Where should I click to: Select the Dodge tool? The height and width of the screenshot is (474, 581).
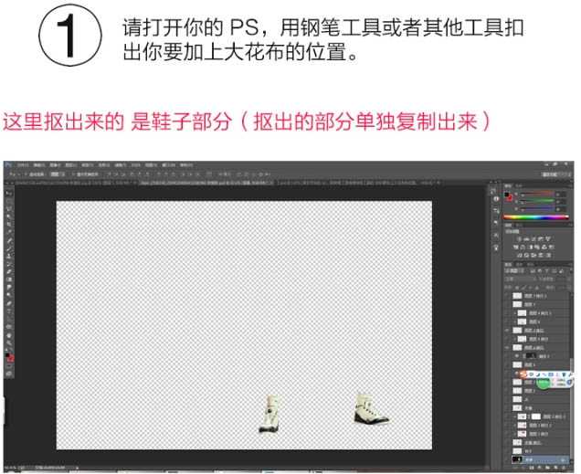[10, 294]
